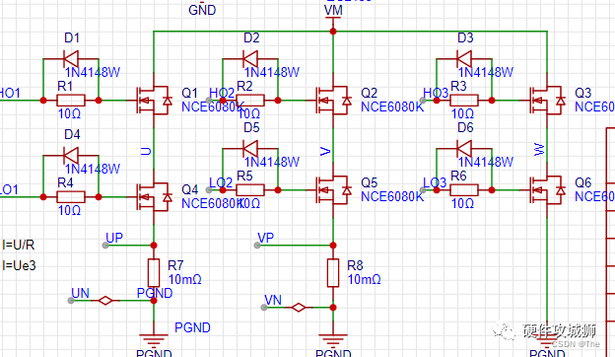Image resolution: width=615 pixels, height=357 pixels.
Task: Select the Q1 MOSFET symbol
Action: click(154, 101)
